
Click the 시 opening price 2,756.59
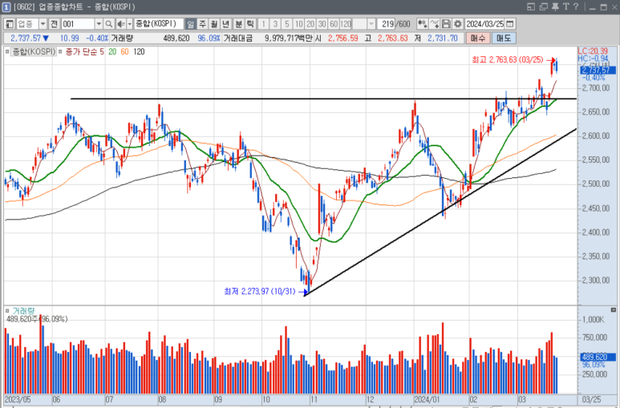point(342,38)
